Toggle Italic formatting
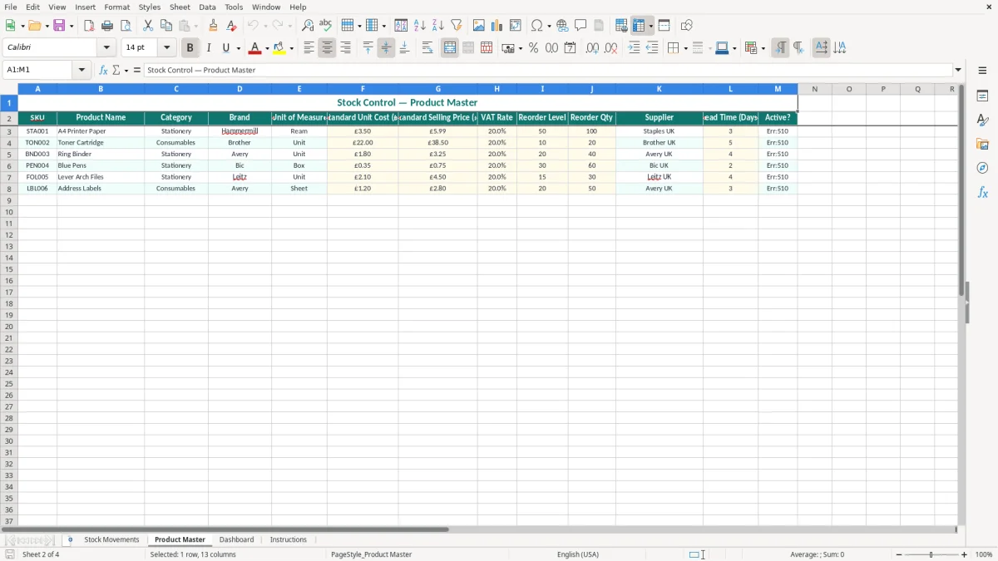The width and height of the screenshot is (998, 561). [208, 48]
